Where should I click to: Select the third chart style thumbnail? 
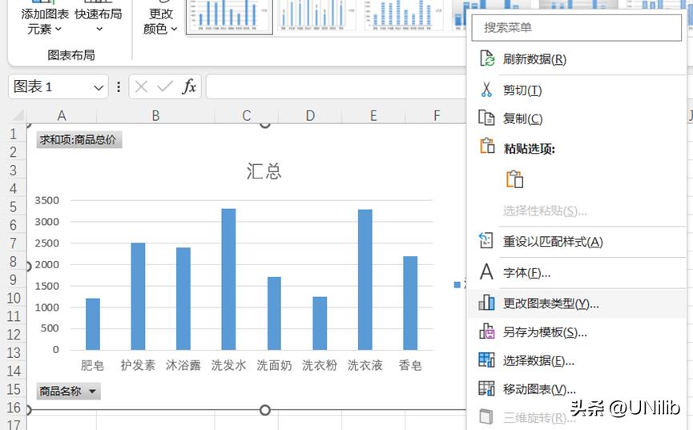coord(404,17)
